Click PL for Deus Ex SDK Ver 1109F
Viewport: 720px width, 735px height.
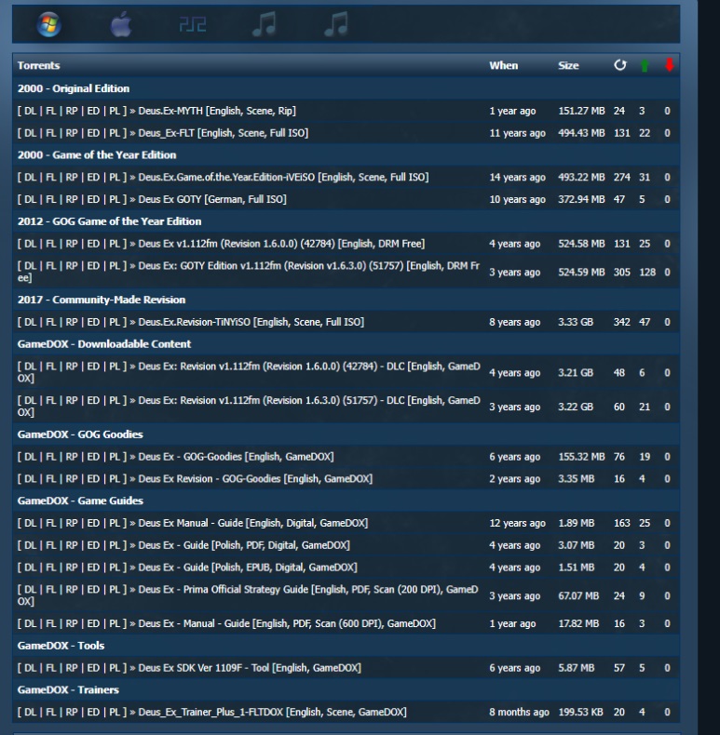point(115,668)
